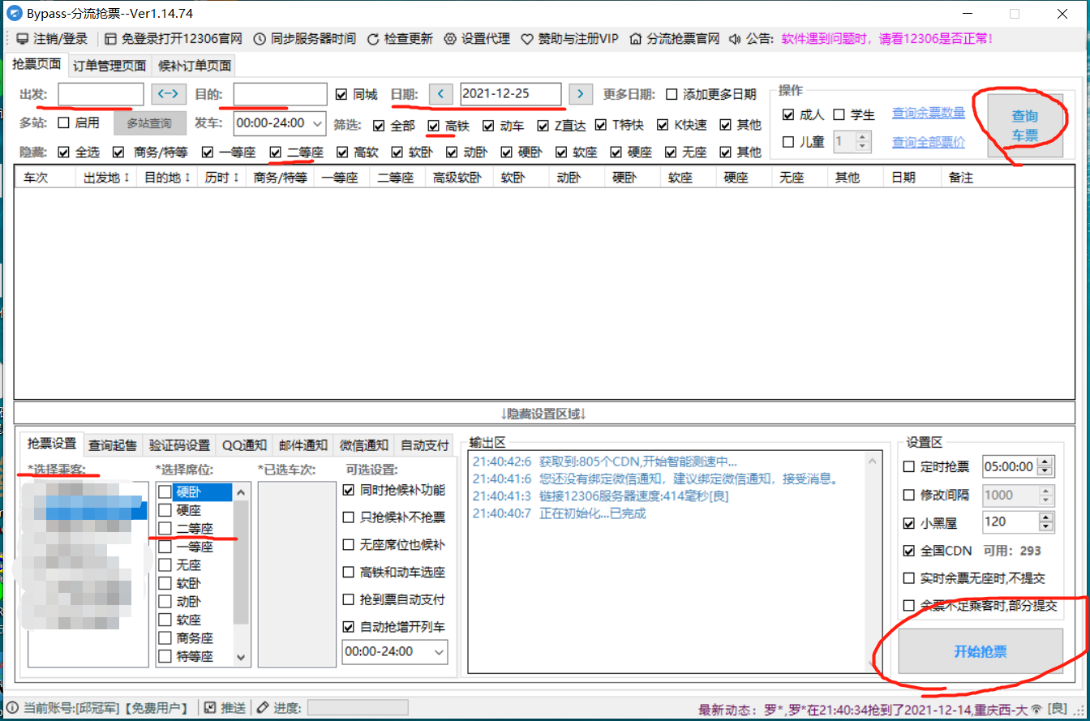
Task: Open the 微信通知 tab
Action: [364, 444]
